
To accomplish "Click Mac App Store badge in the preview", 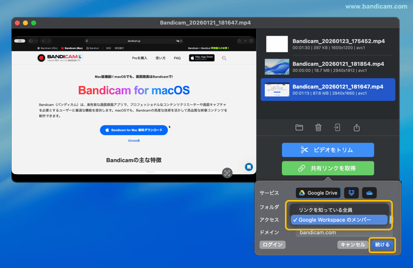I will (201, 58).
